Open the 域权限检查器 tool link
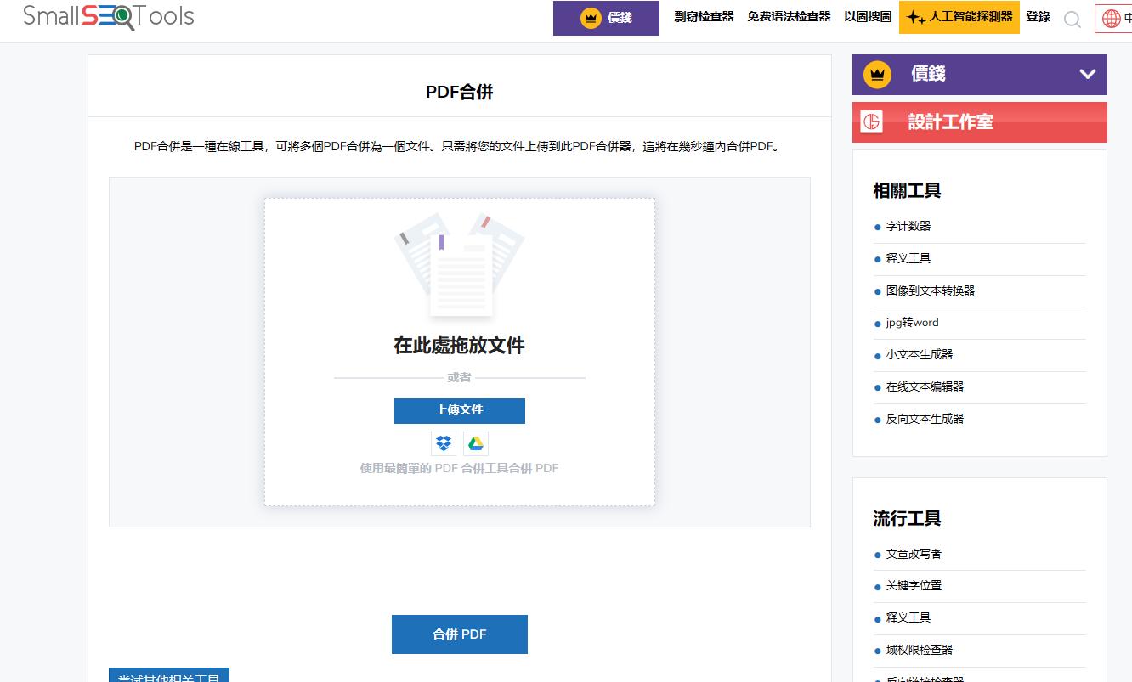 (919, 650)
